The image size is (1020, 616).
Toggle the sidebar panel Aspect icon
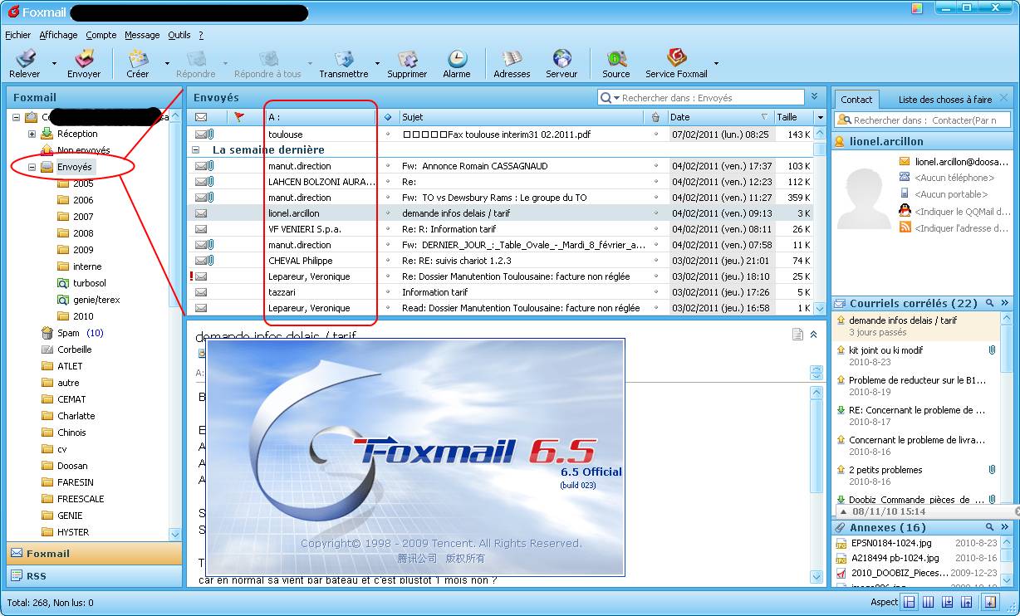tap(990, 602)
